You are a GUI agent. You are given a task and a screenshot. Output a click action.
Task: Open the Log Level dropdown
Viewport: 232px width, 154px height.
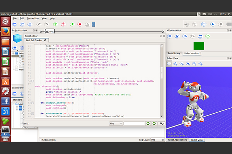(157, 140)
